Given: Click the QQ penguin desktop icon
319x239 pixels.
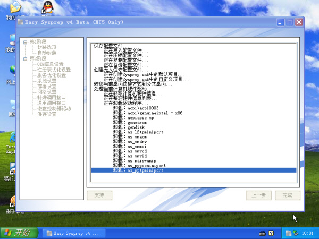Looking at the screenshot, I should tap(48, 7).
